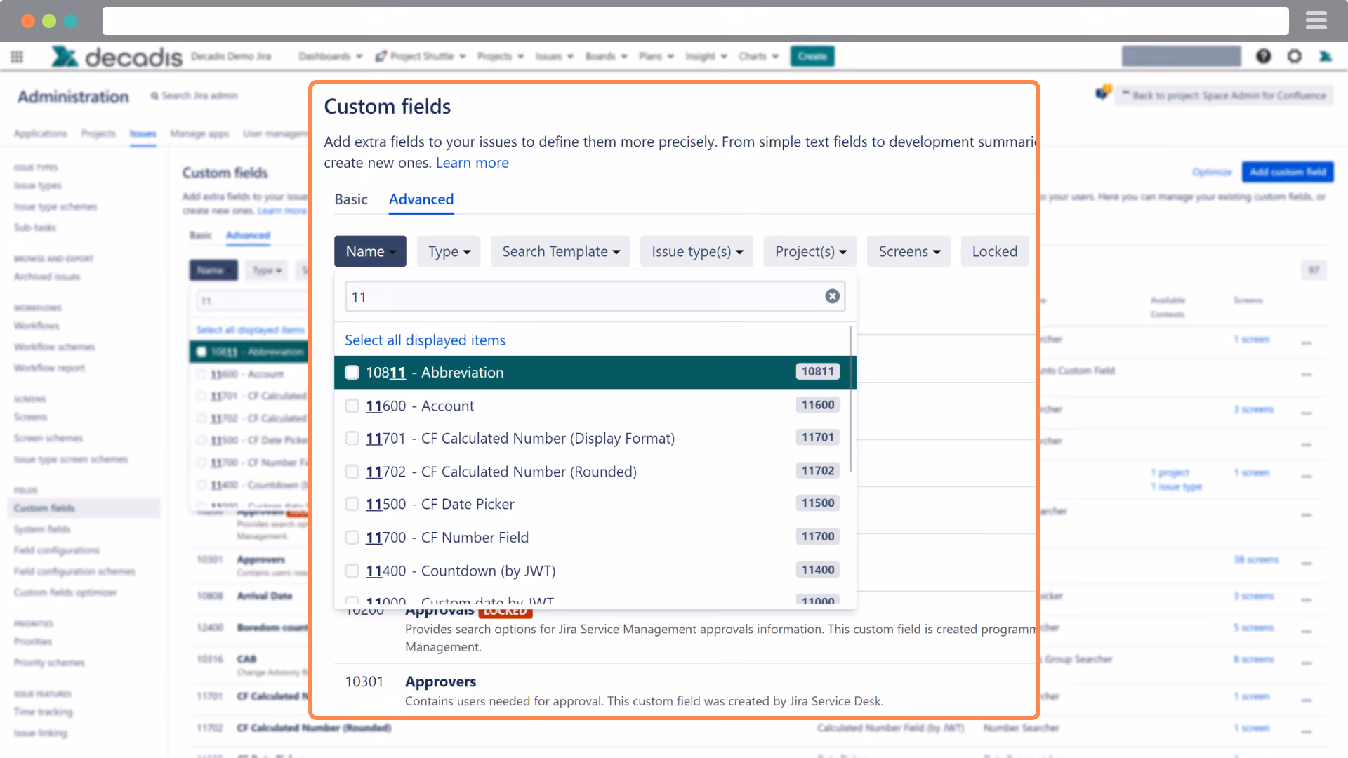Open the Name filter dropdown
This screenshot has width=1348, height=758.
[370, 251]
